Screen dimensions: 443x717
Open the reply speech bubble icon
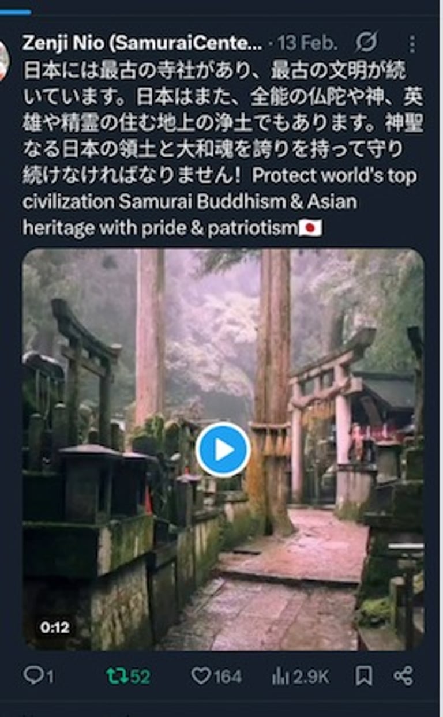33,675
